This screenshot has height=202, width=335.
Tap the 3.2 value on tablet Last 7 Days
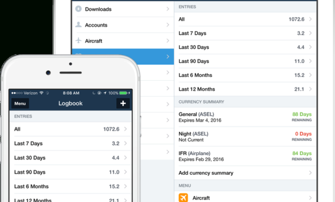click(x=300, y=33)
